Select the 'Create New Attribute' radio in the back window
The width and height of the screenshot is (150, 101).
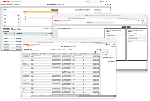tap(94, 11)
